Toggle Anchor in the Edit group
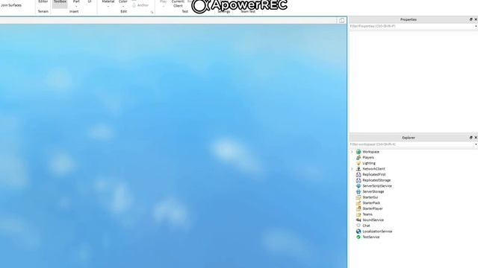The height and width of the screenshot is (268, 478). [140, 5]
